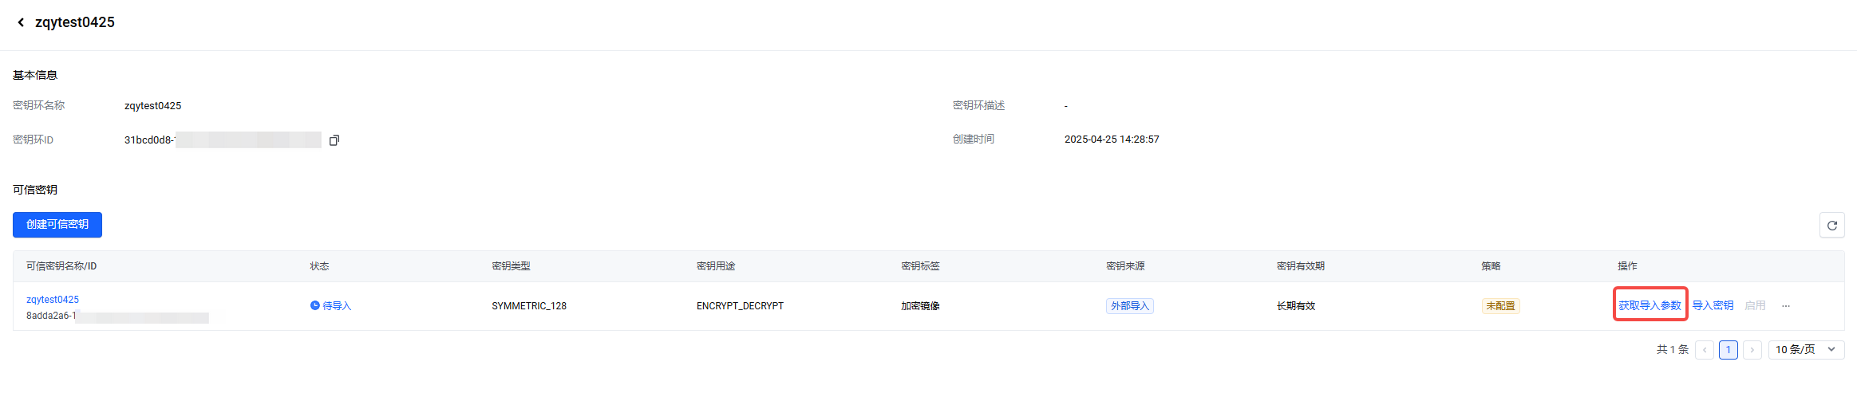Open the more actions ellipsis for zqytest0425

[x=1786, y=306]
